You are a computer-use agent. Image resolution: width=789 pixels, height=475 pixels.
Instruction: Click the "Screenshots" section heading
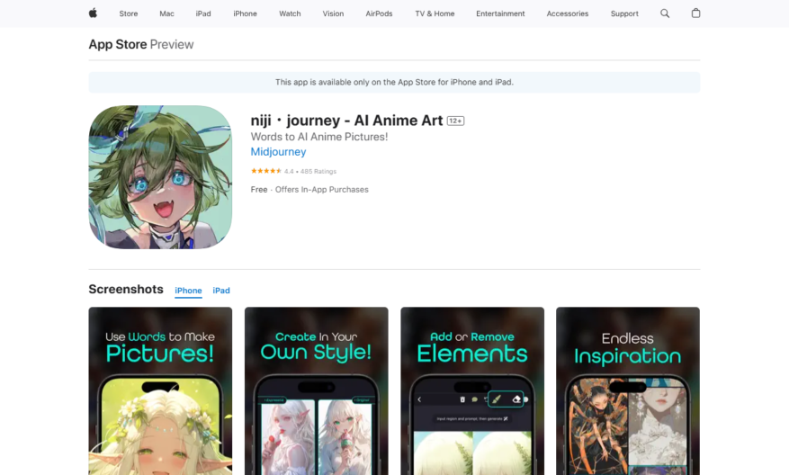pyautogui.click(x=126, y=290)
